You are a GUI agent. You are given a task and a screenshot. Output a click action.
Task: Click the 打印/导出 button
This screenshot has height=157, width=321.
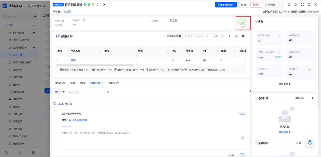pos(270,5)
